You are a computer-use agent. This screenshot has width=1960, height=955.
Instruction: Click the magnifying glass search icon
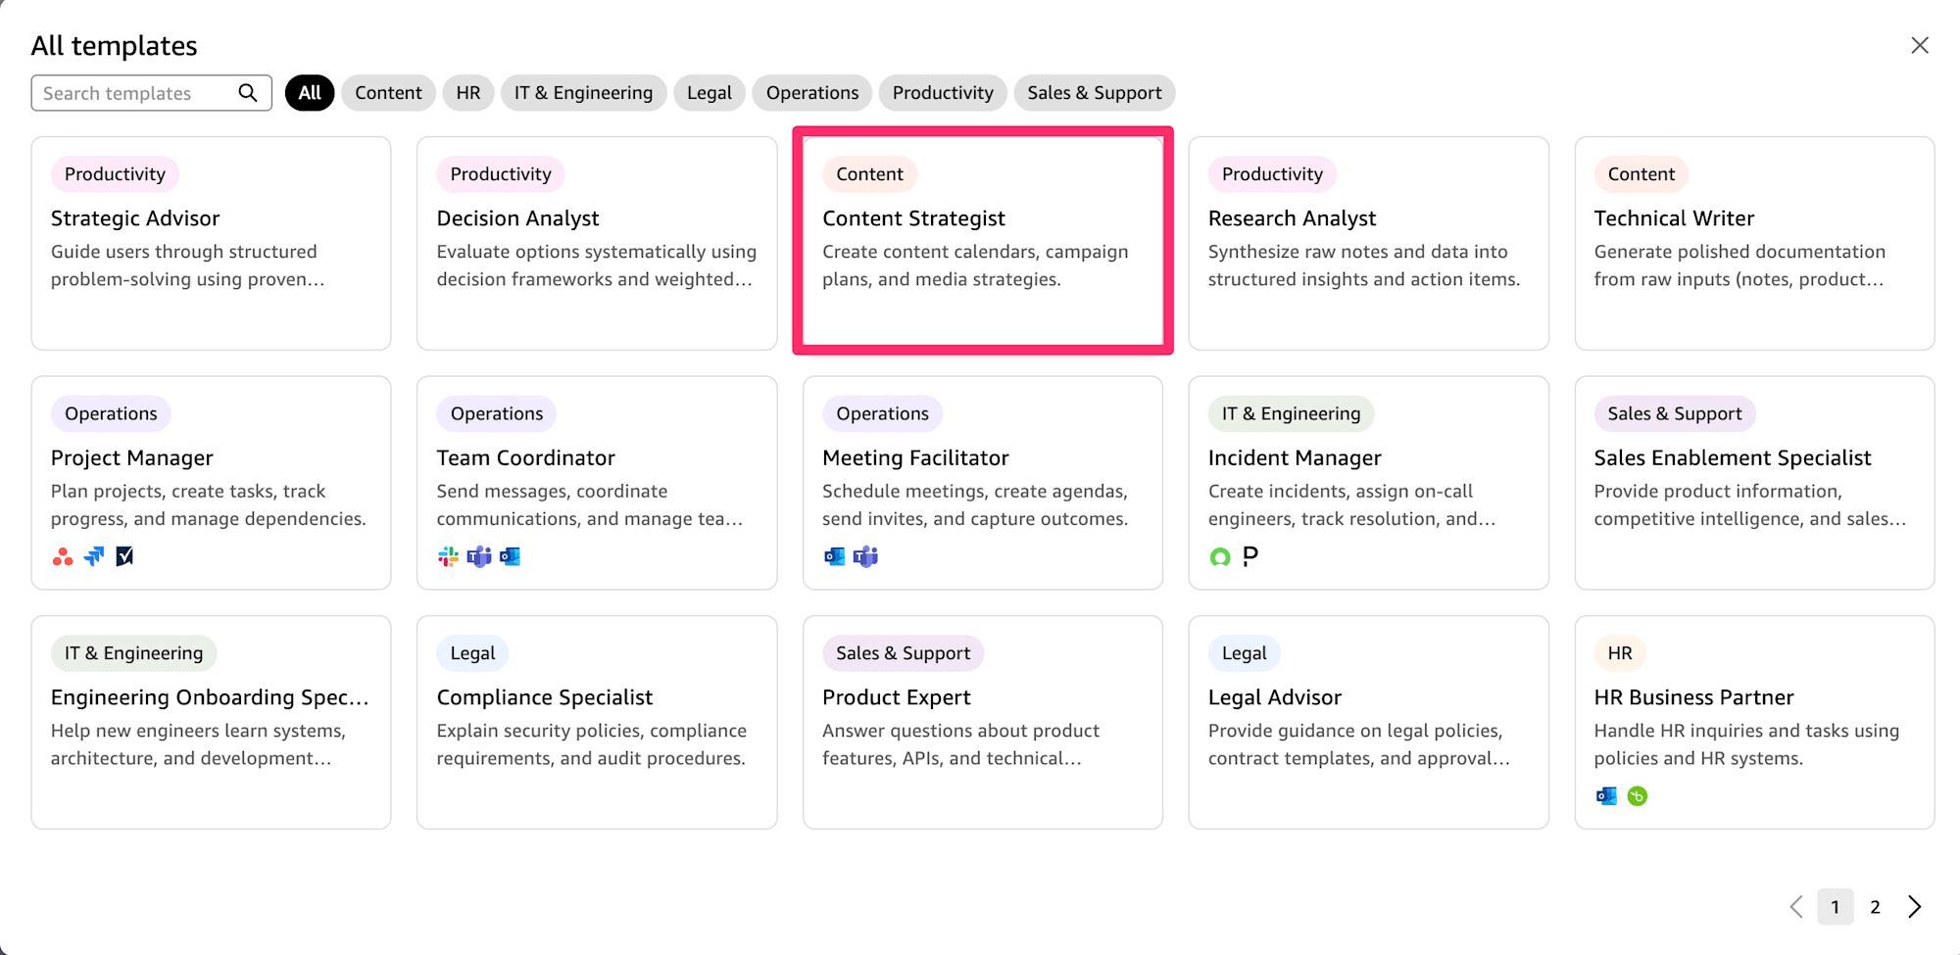point(248,93)
